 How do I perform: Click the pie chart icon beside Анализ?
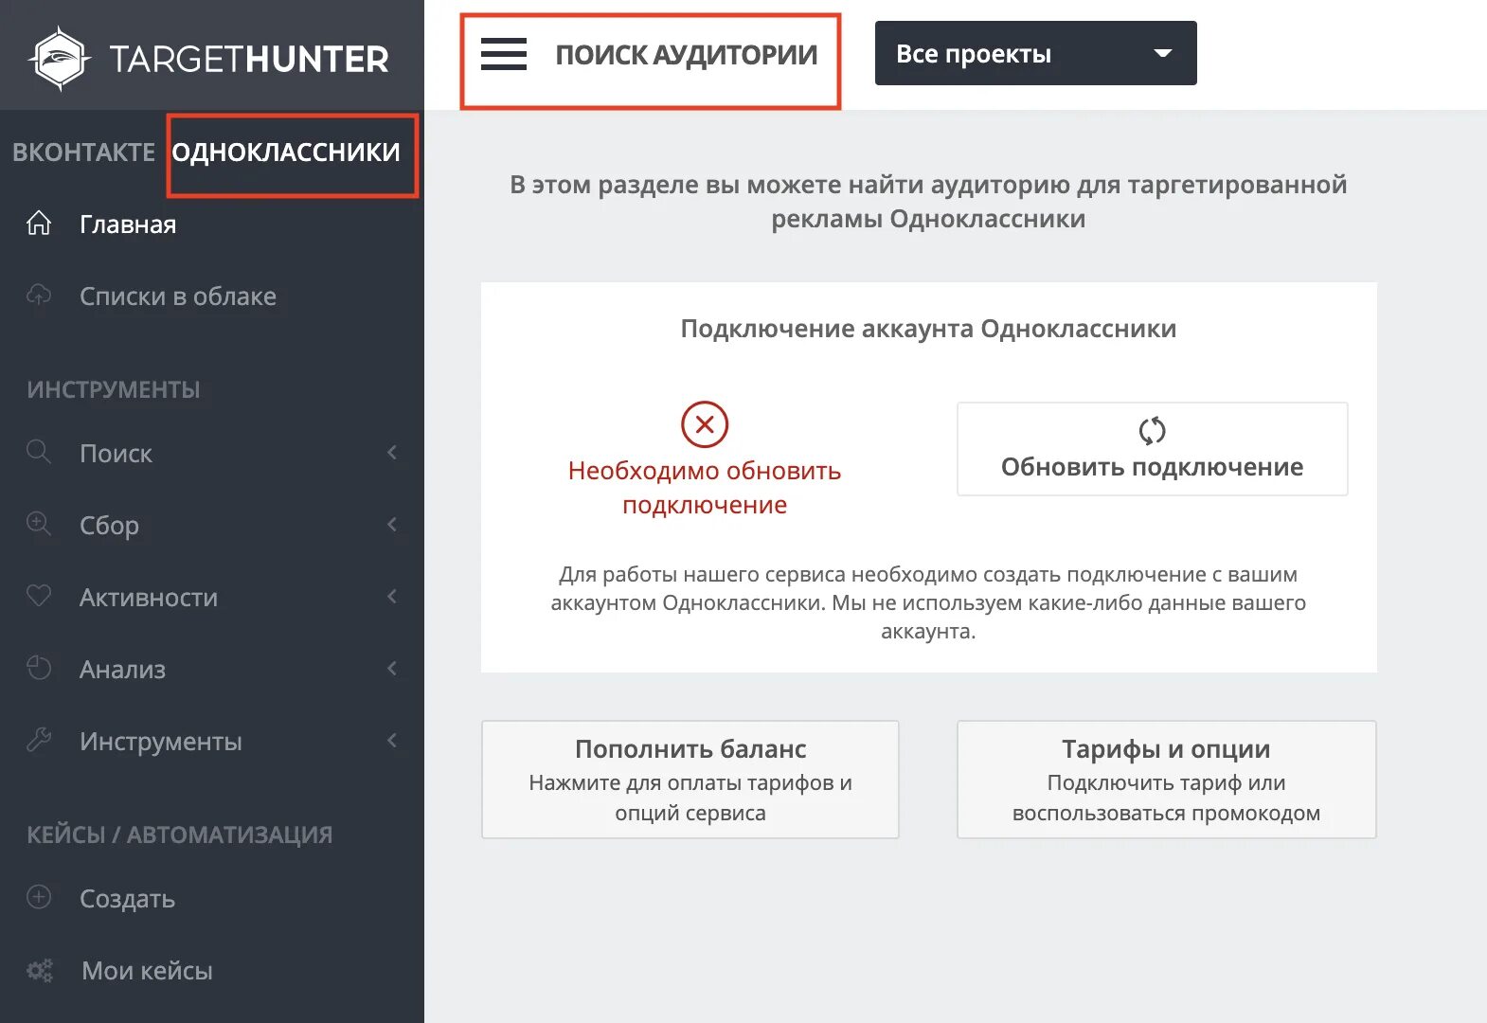pyautogui.click(x=39, y=668)
